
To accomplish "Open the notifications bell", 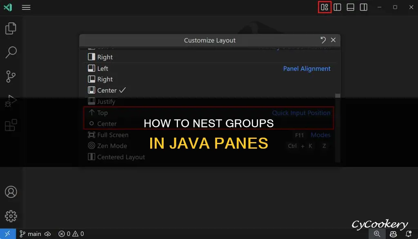I will pyautogui.click(x=408, y=234).
